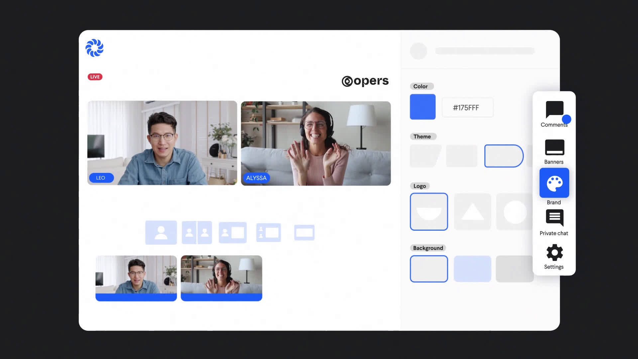638x359 pixels.
Task: Choose person with screen layout icon
Action: pos(233,233)
